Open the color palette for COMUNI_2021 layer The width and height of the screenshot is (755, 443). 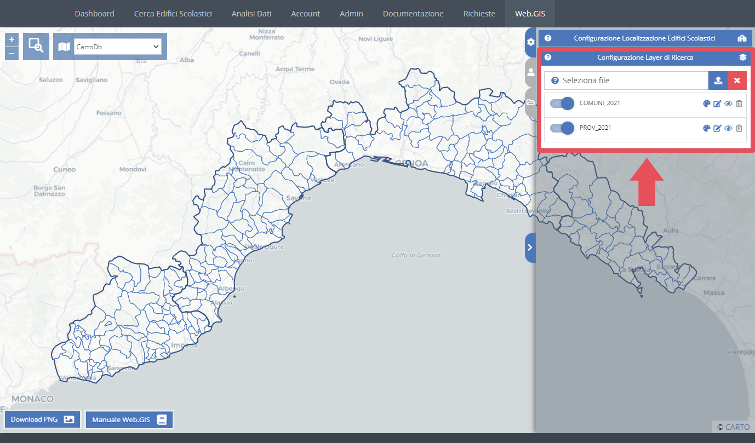click(707, 103)
